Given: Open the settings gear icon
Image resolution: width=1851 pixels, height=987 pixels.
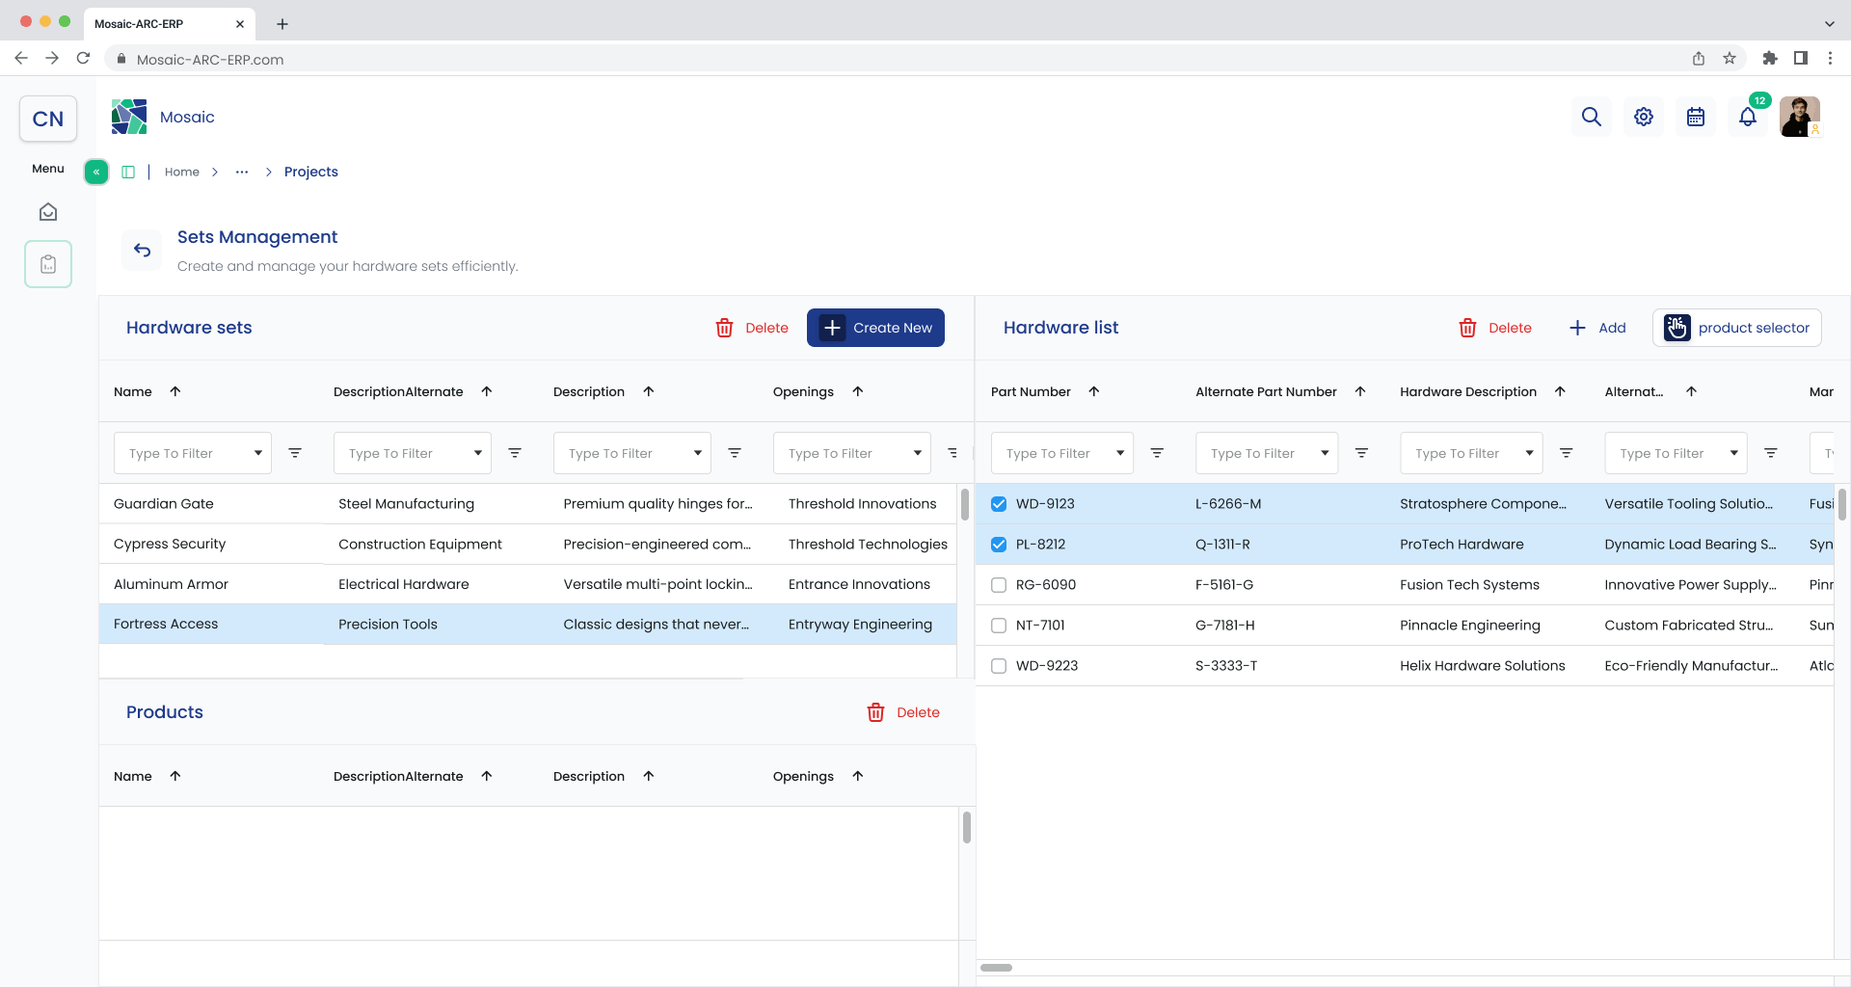Looking at the screenshot, I should [x=1644, y=117].
